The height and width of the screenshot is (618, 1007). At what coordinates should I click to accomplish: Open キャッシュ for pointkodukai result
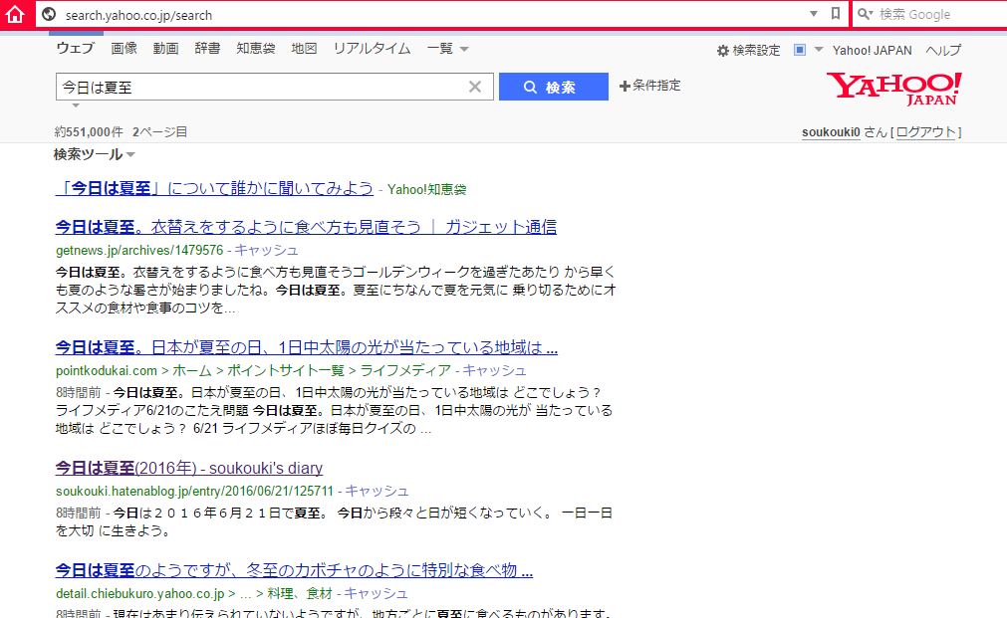pyautogui.click(x=494, y=370)
